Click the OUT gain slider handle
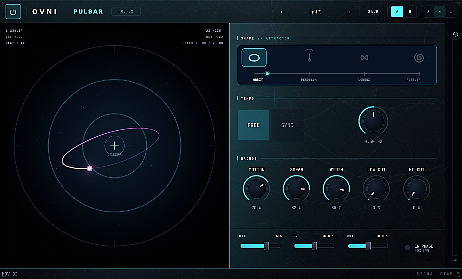The width and height of the screenshot is (462, 279). point(368,245)
